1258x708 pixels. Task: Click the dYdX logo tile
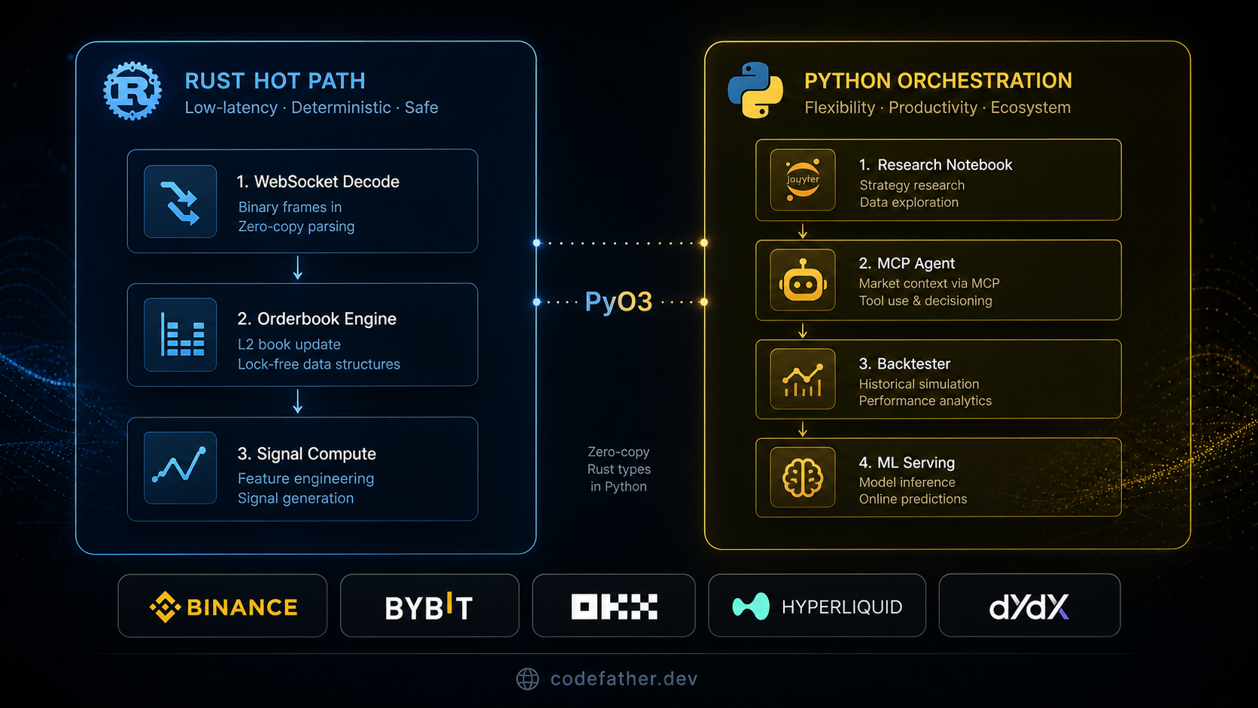pos(1029,606)
